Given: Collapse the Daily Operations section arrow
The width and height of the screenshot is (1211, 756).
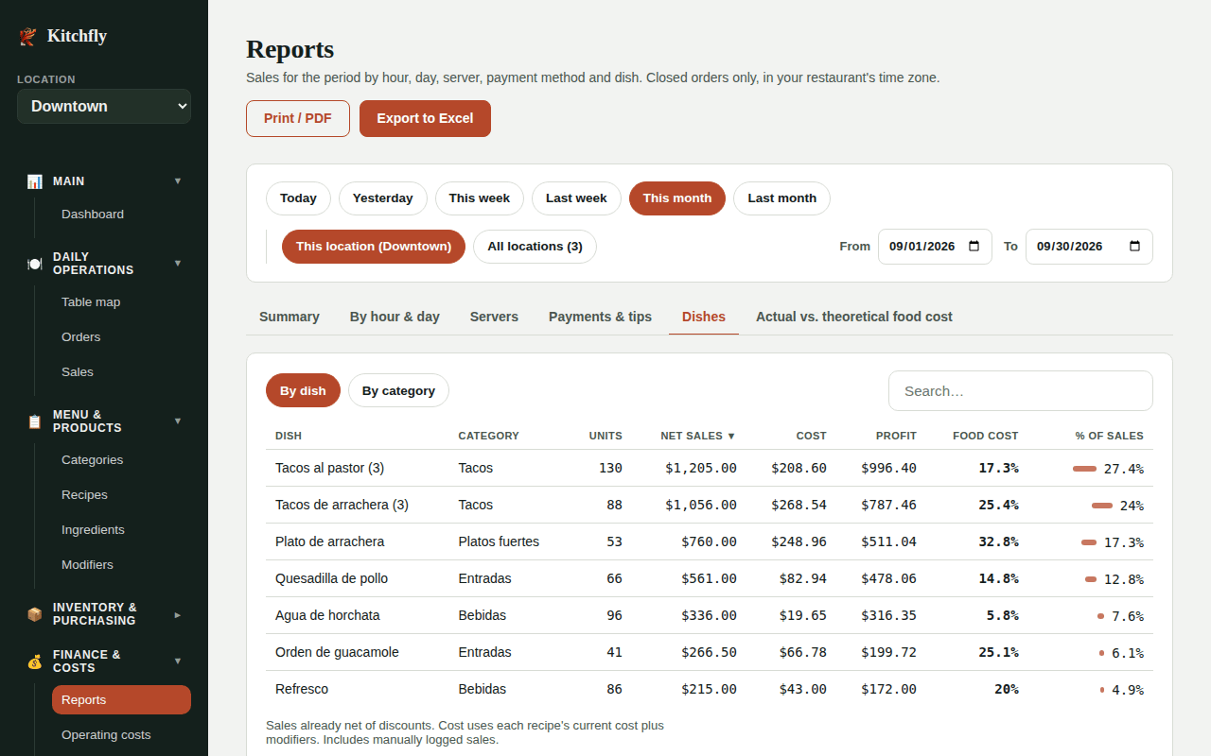Looking at the screenshot, I should [178, 263].
